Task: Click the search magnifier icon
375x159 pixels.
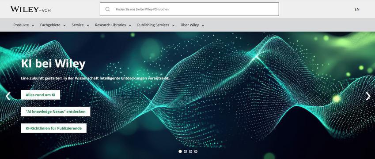Action: (108, 9)
